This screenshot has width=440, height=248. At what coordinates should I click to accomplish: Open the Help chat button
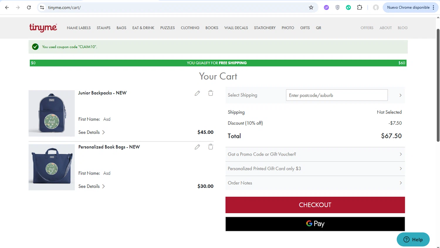click(x=413, y=240)
